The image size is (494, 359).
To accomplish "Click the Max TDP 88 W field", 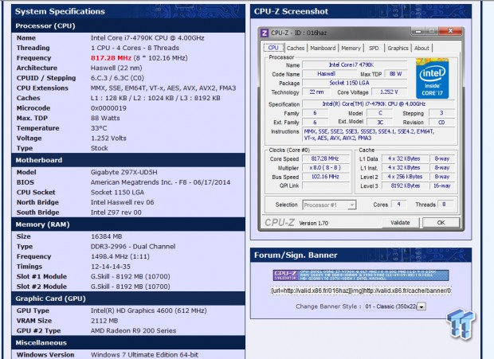I will pyautogui.click(x=396, y=74).
